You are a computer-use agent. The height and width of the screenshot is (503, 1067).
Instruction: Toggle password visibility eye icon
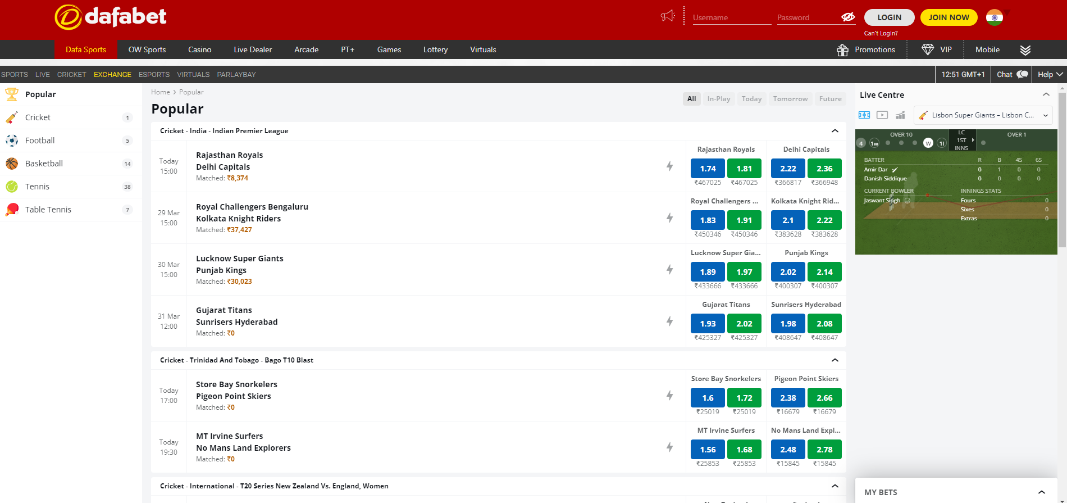[x=848, y=17]
